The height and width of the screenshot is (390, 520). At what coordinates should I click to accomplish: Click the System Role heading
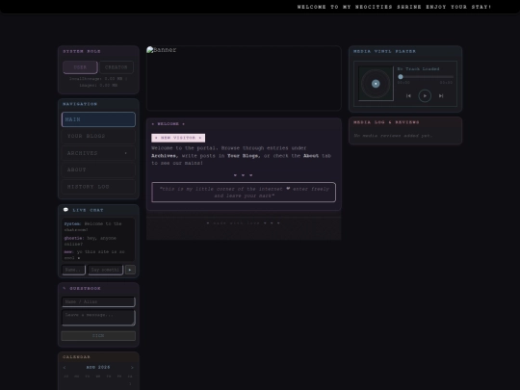[x=82, y=51]
